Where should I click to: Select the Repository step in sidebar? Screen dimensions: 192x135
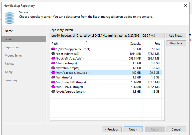pyautogui.click(x=12, y=47)
